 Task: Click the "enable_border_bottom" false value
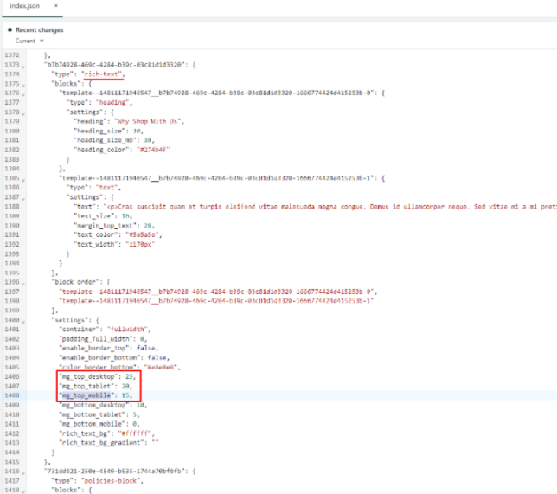157,357
